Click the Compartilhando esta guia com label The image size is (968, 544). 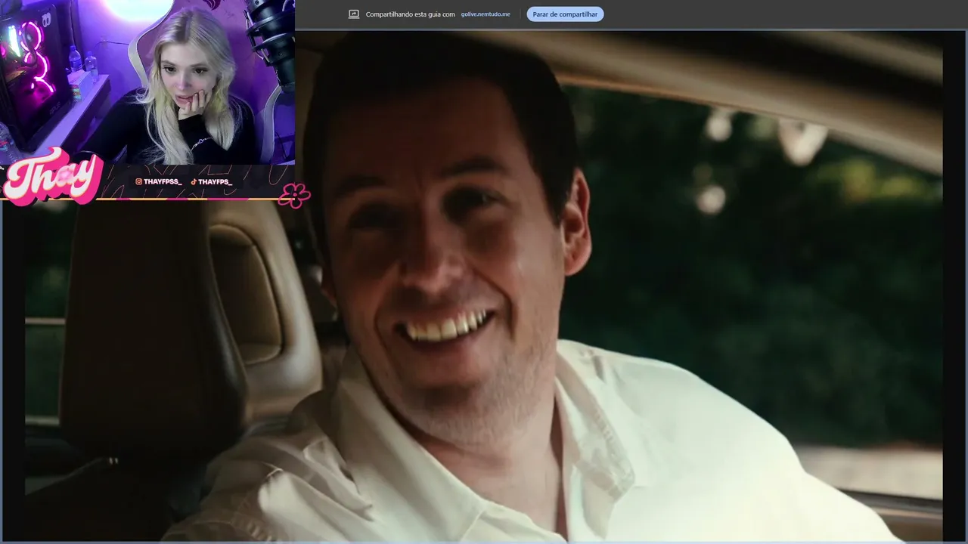pos(410,14)
